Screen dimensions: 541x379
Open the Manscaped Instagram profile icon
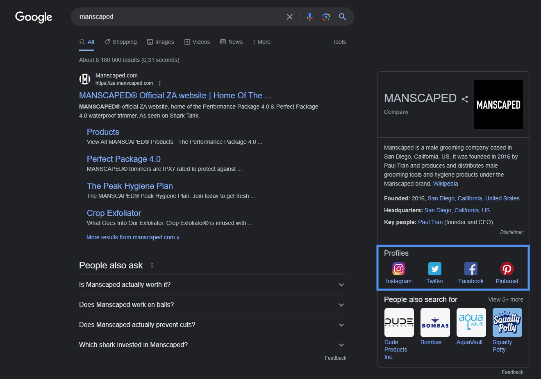(398, 269)
